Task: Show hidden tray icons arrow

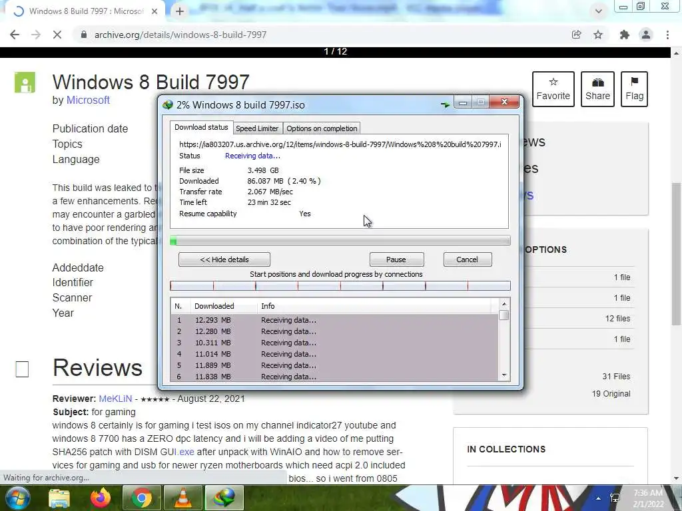Action: [599, 498]
